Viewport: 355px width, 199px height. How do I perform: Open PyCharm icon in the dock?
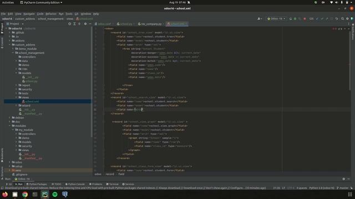pos(45,194)
